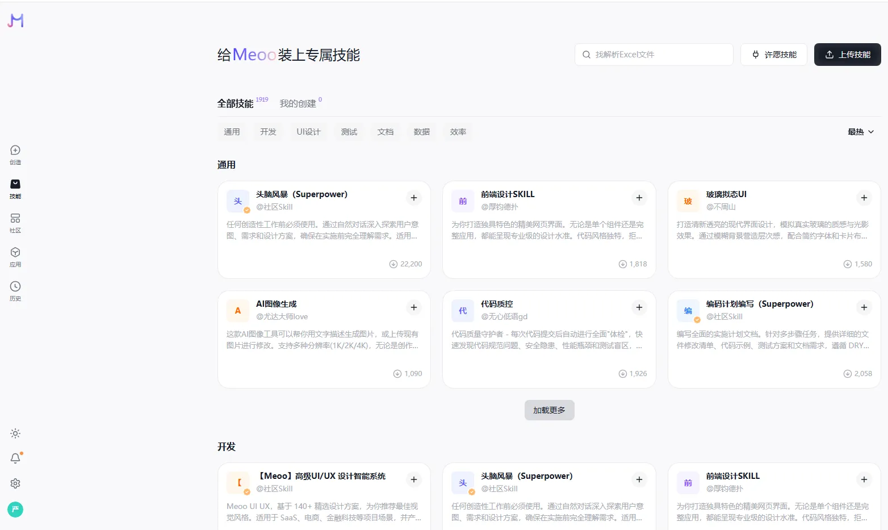The height and width of the screenshot is (530, 888).
Task: Click the 代码质控 card avatar icon
Action: 463,311
